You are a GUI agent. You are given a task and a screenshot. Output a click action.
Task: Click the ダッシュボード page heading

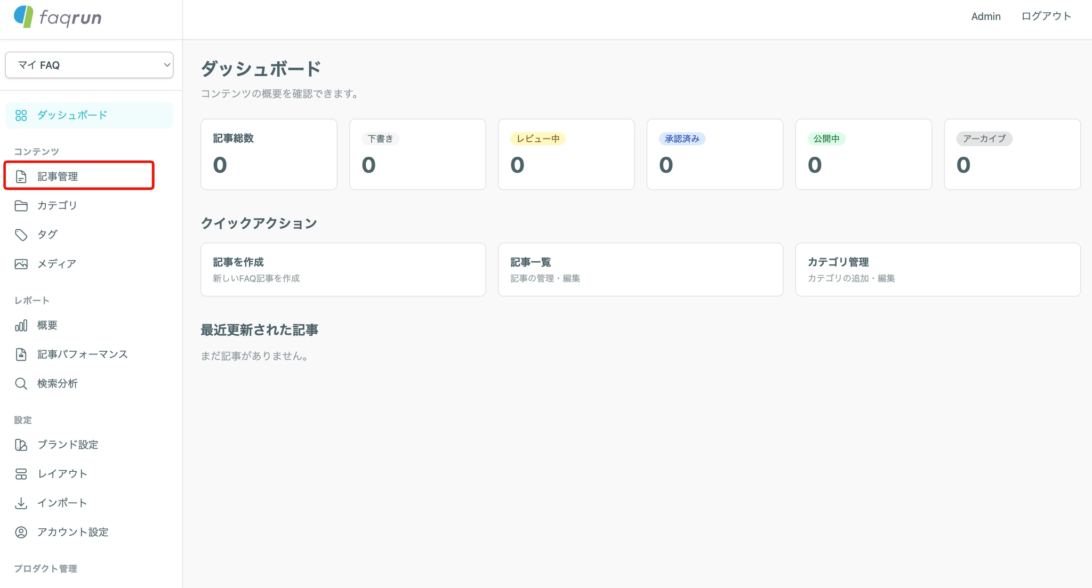click(261, 69)
